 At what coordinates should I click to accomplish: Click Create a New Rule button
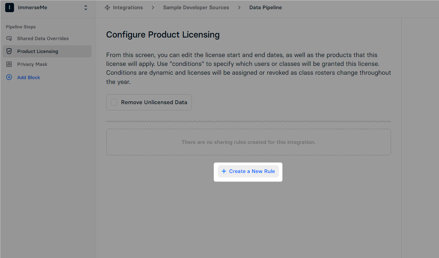(248, 171)
